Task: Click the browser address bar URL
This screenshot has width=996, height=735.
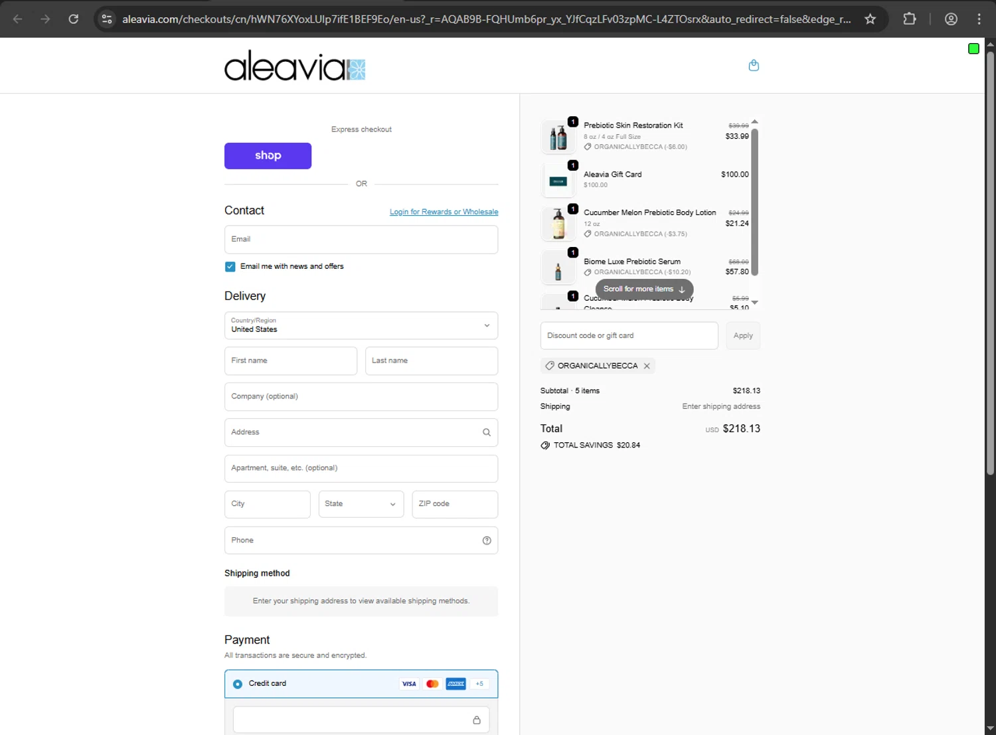Action: 486,19
